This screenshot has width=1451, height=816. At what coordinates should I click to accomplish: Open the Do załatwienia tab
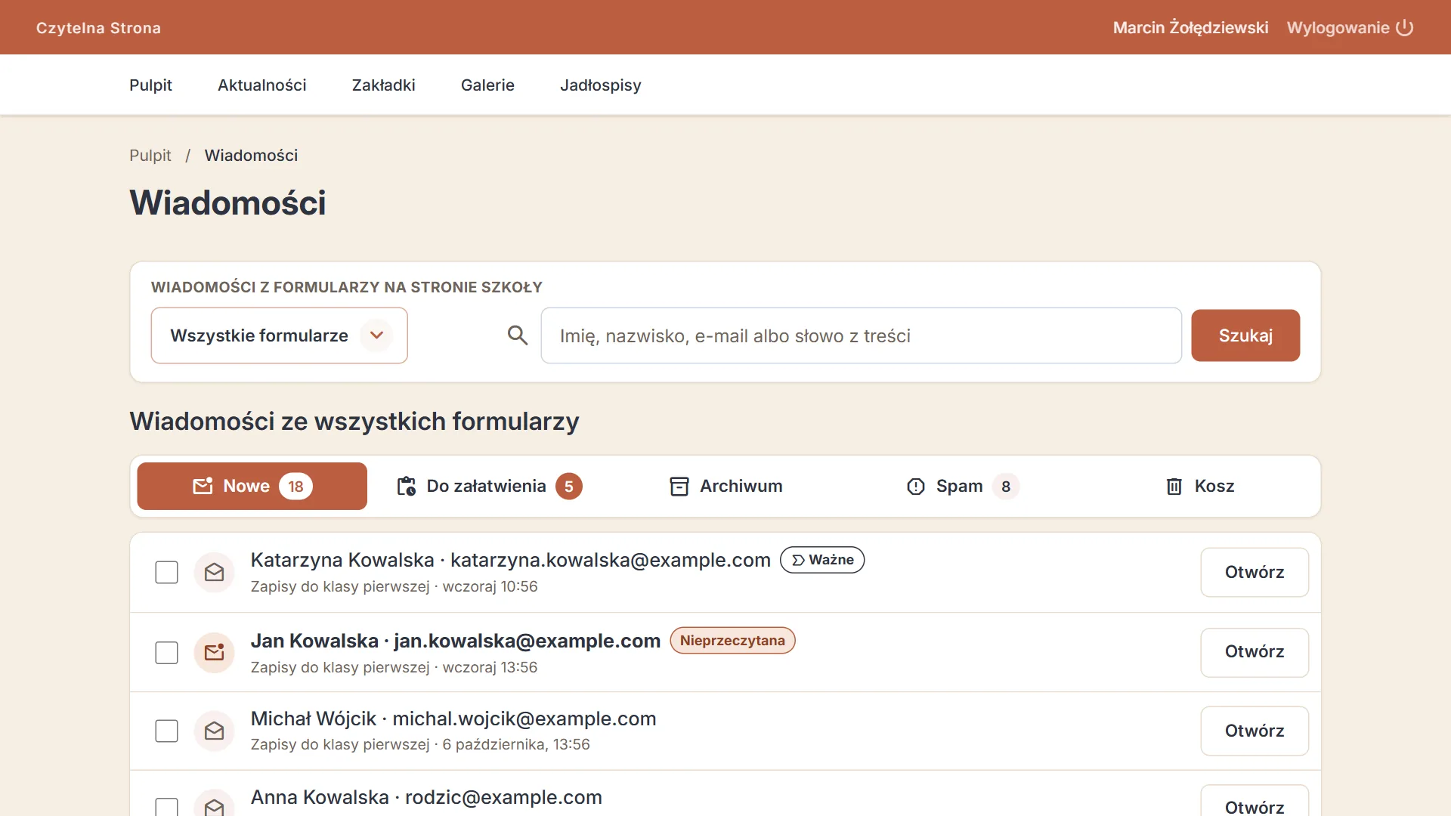coord(490,486)
